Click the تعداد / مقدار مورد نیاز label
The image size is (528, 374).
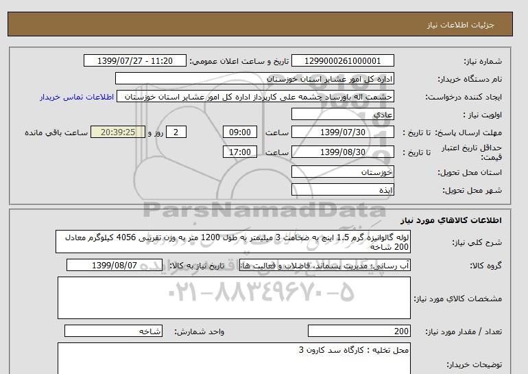[464, 331]
